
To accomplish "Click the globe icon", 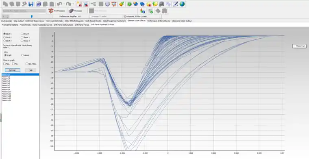I will pos(182,4).
